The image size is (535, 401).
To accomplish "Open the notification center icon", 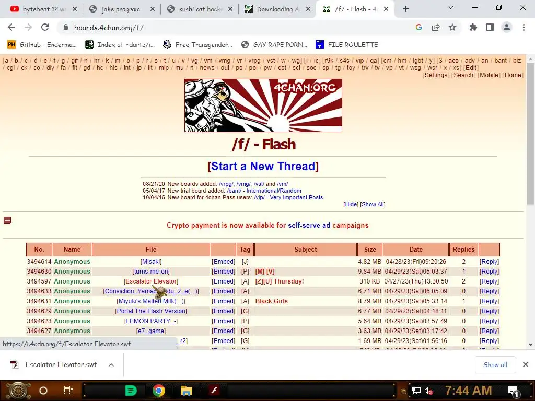I will click(513, 392).
